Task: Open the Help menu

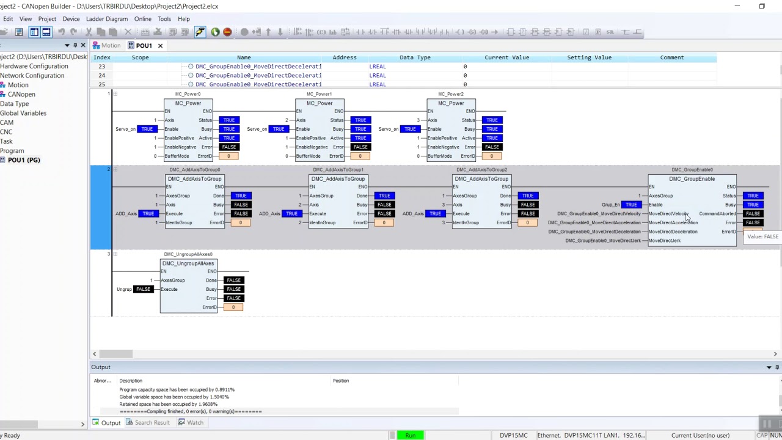Action: pos(184,19)
